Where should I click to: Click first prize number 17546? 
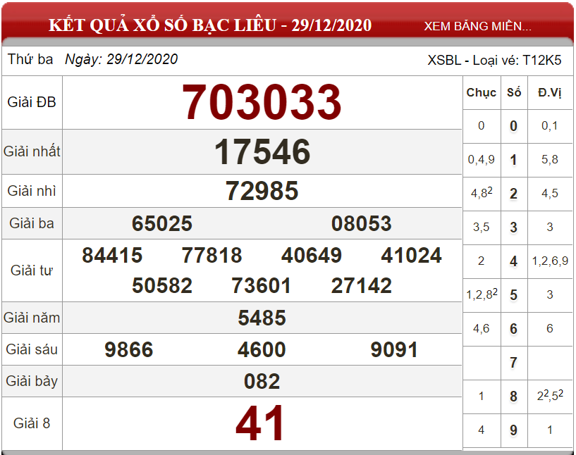[262, 152]
